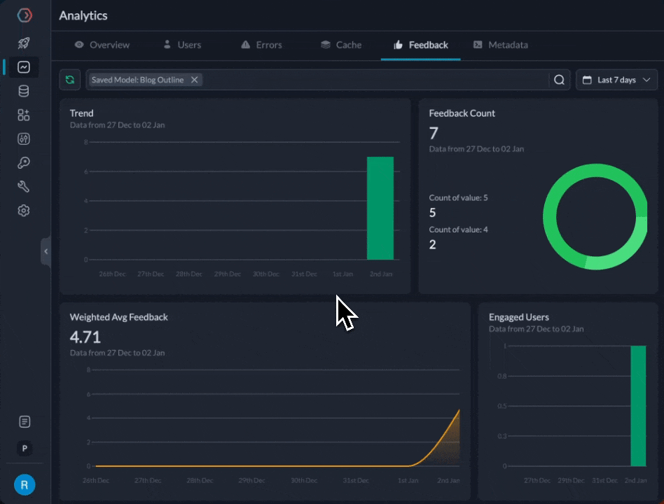Click the R user avatar button
The image size is (664, 504).
pos(25,484)
